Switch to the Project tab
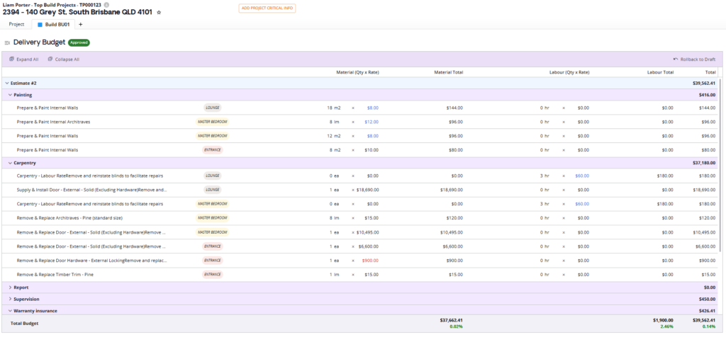Viewport: 726px width, 337px height. tap(16, 24)
